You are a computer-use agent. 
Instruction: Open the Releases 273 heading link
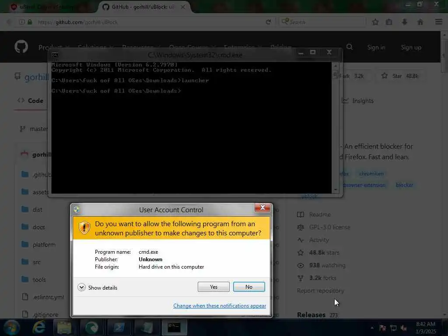[x=317, y=315]
